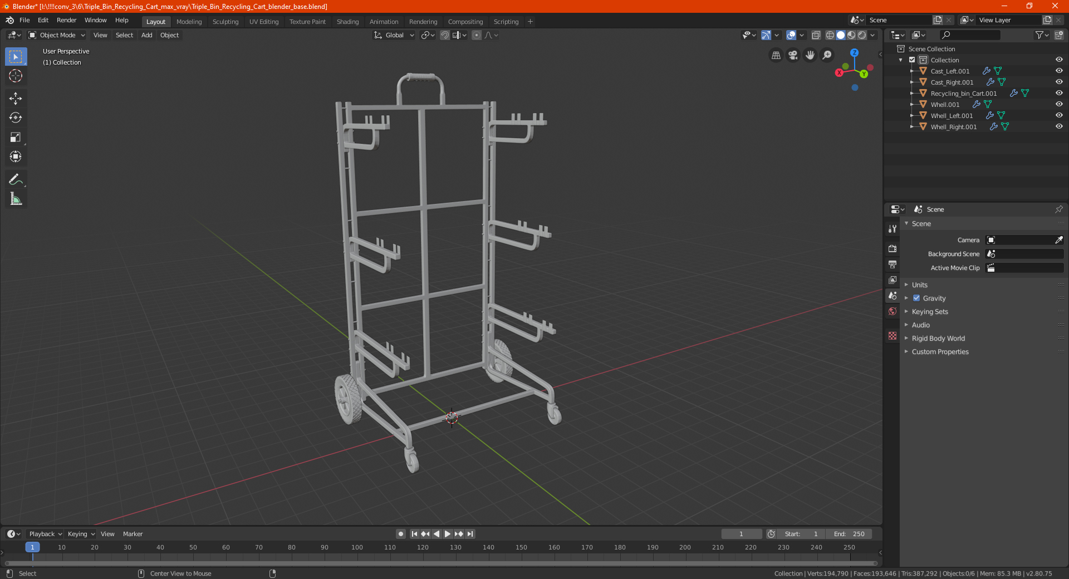This screenshot has width=1069, height=579.
Task: Create new collection in outliner
Action: pos(1058,35)
